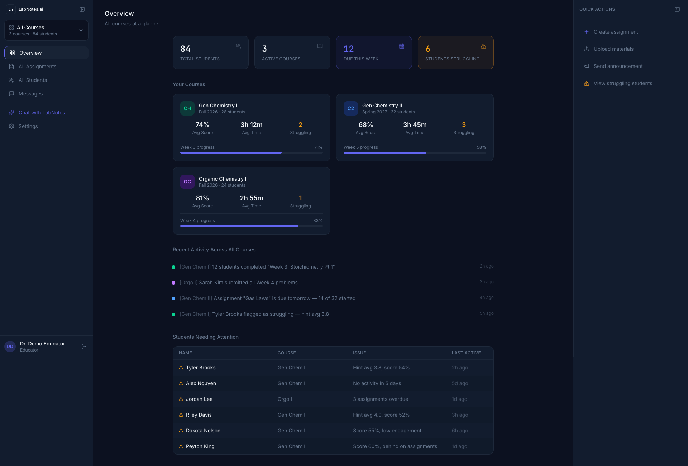Click the warning icon on Students Struggling card
The height and width of the screenshot is (466, 688).
[483, 46]
